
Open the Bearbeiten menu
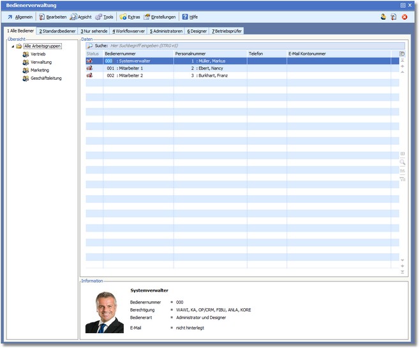pos(52,17)
